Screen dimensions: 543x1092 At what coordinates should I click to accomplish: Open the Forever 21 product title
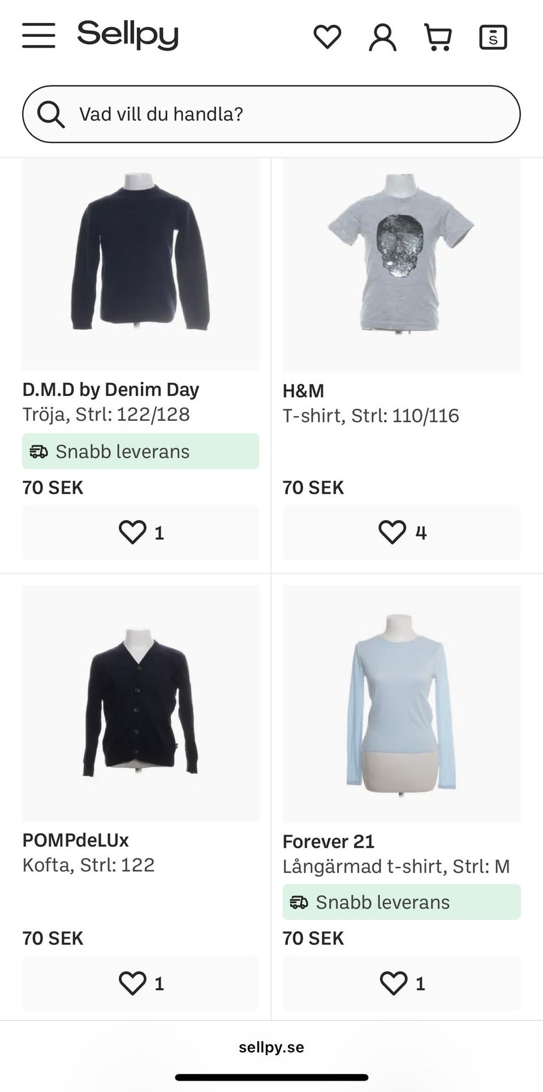(x=329, y=841)
